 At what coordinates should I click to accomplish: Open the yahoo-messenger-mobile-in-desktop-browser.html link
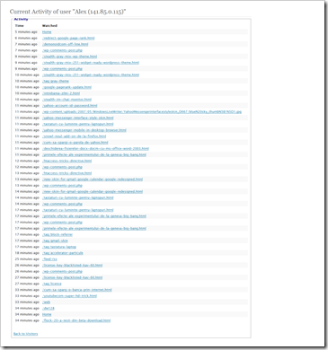coord(84,130)
